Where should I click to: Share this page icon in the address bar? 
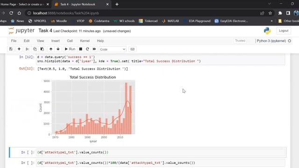pyautogui.click(x=262, y=13)
